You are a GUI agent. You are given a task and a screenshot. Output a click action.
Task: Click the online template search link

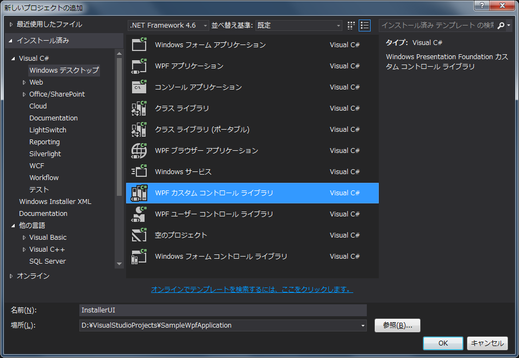[252, 290]
